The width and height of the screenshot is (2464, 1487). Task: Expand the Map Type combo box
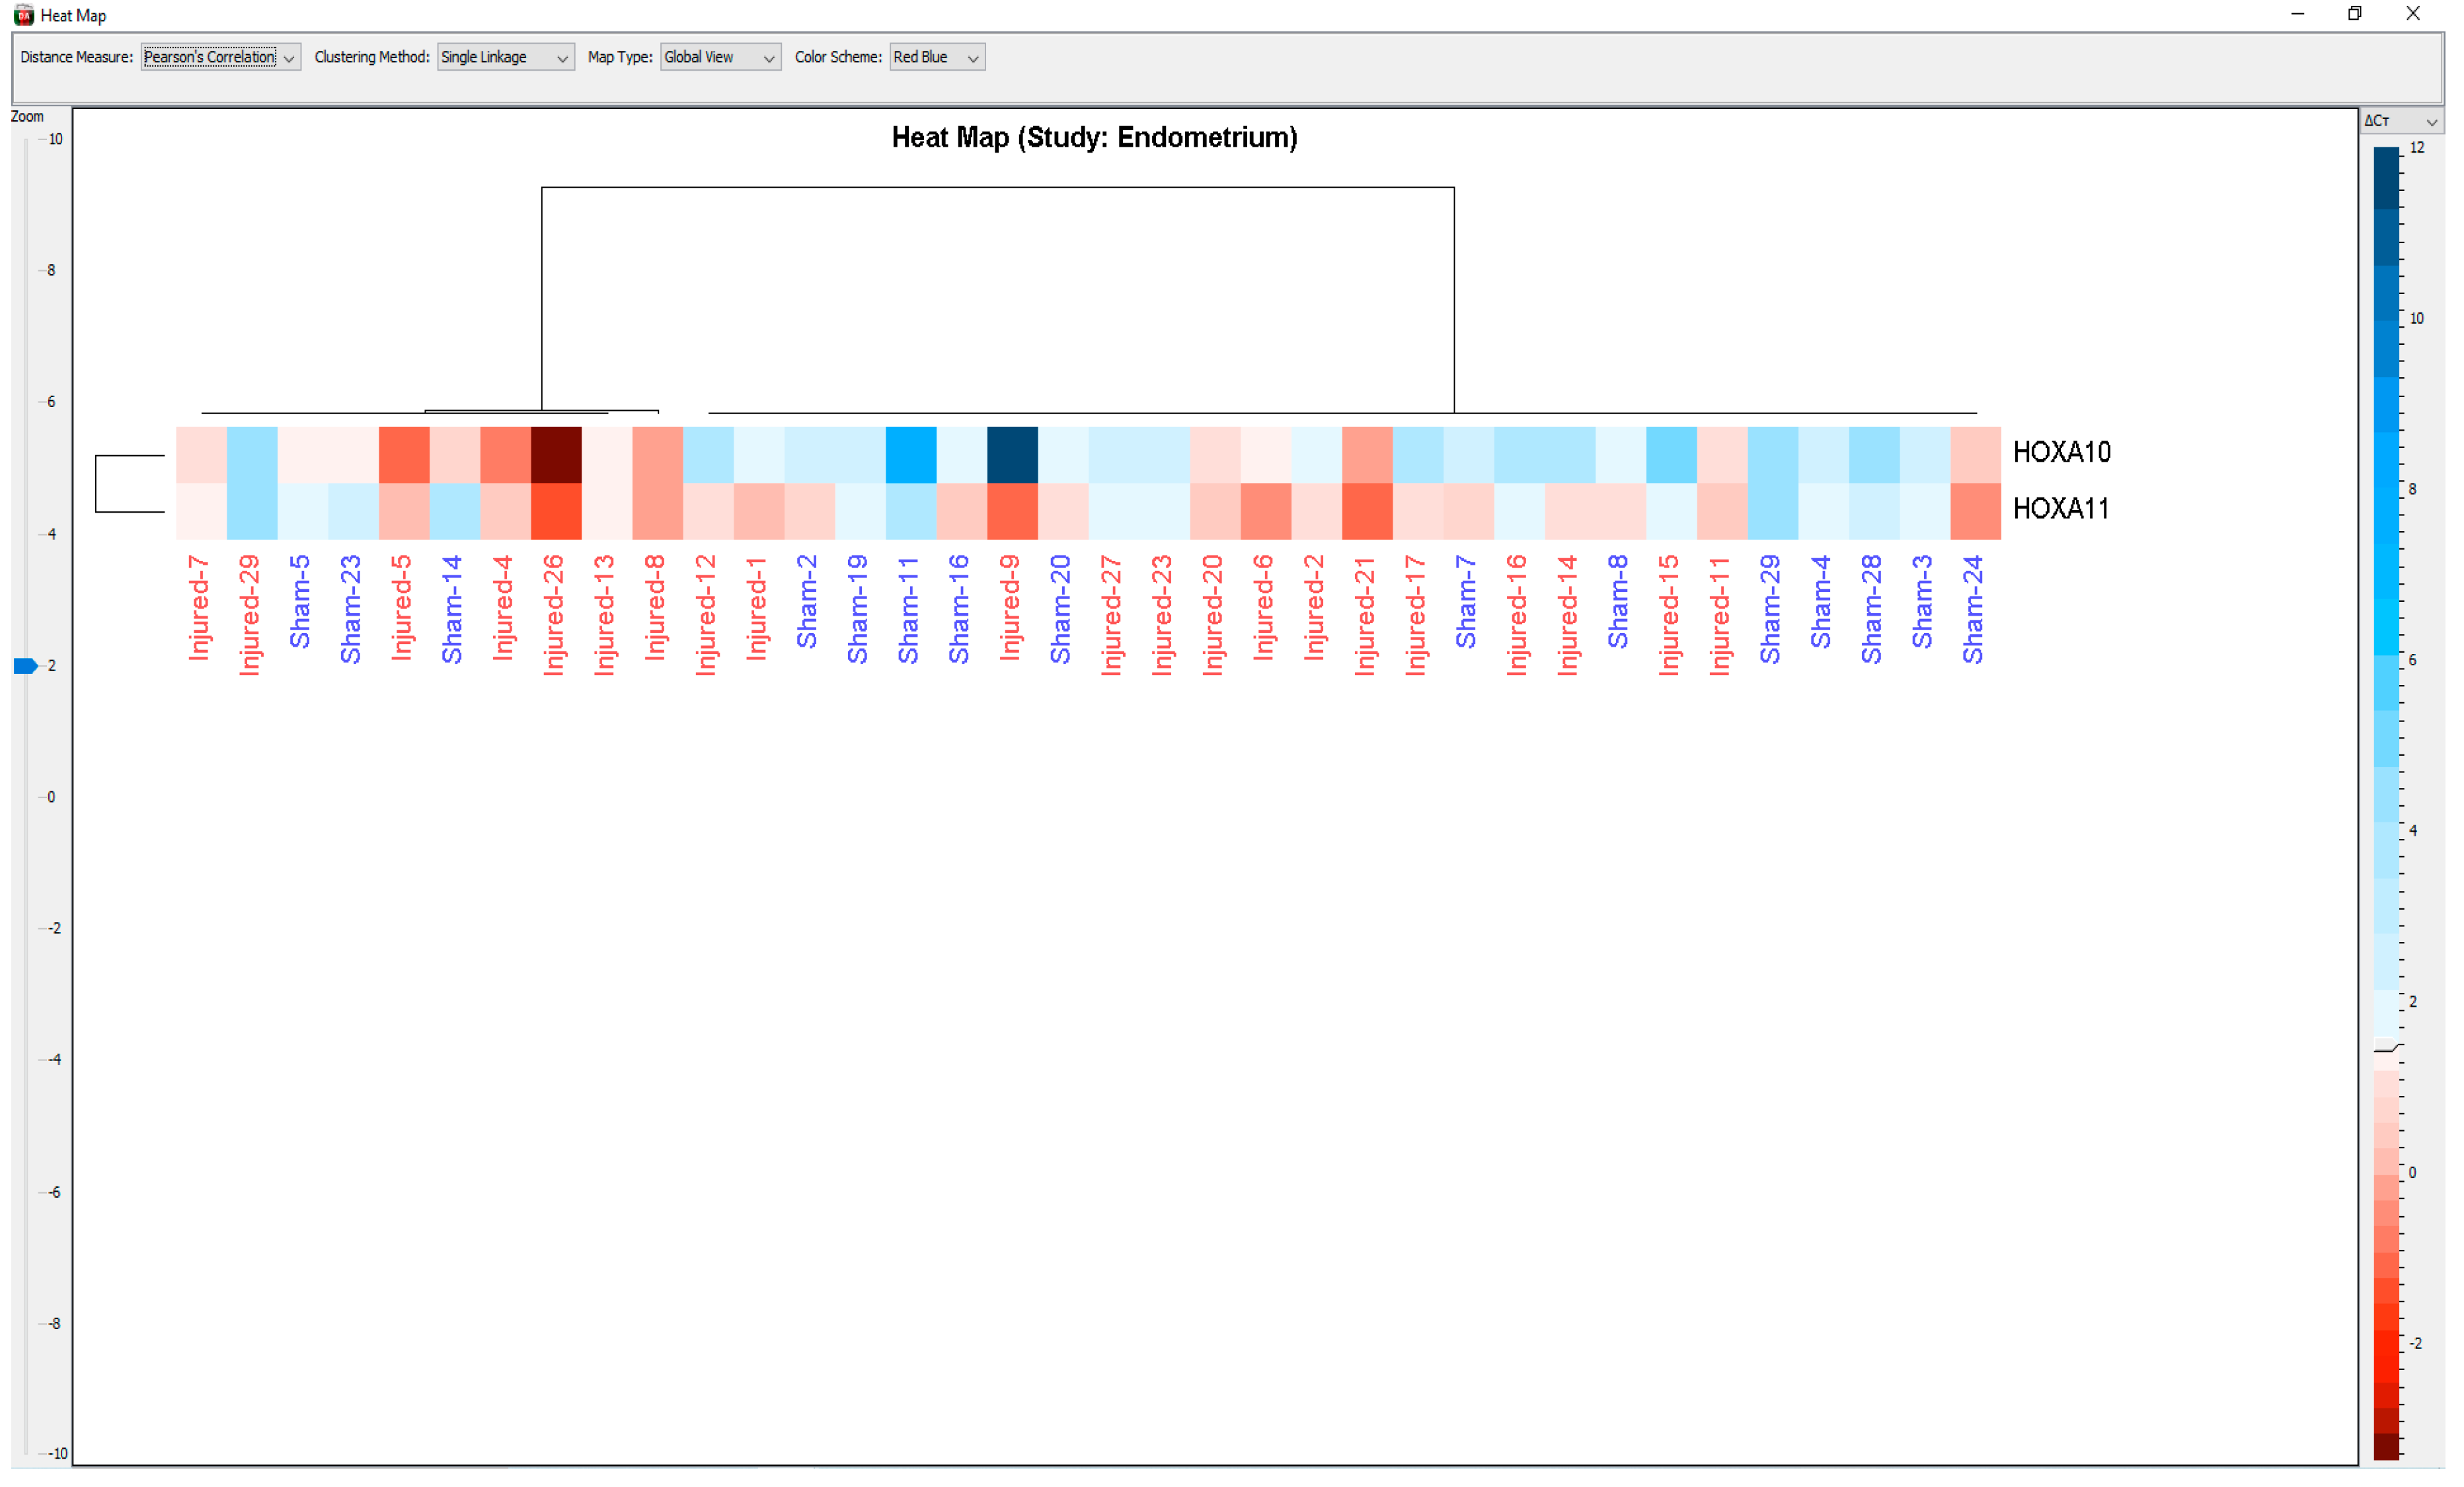click(x=720, y=57)
